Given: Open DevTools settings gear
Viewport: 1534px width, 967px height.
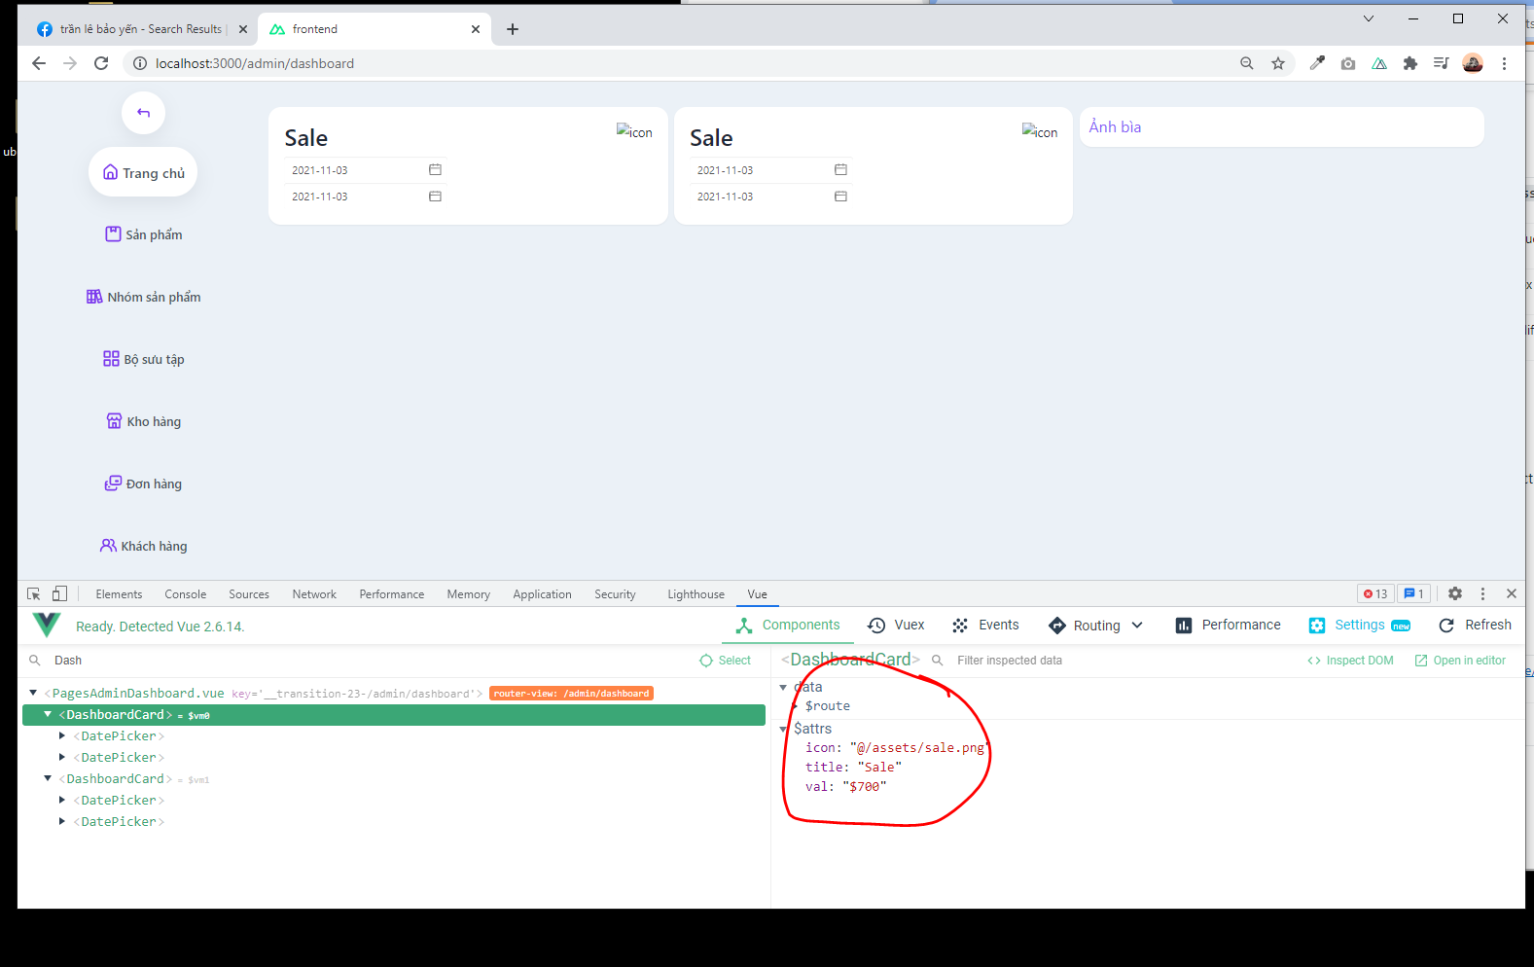Looking at the screenshot, I should point(1455,593).
